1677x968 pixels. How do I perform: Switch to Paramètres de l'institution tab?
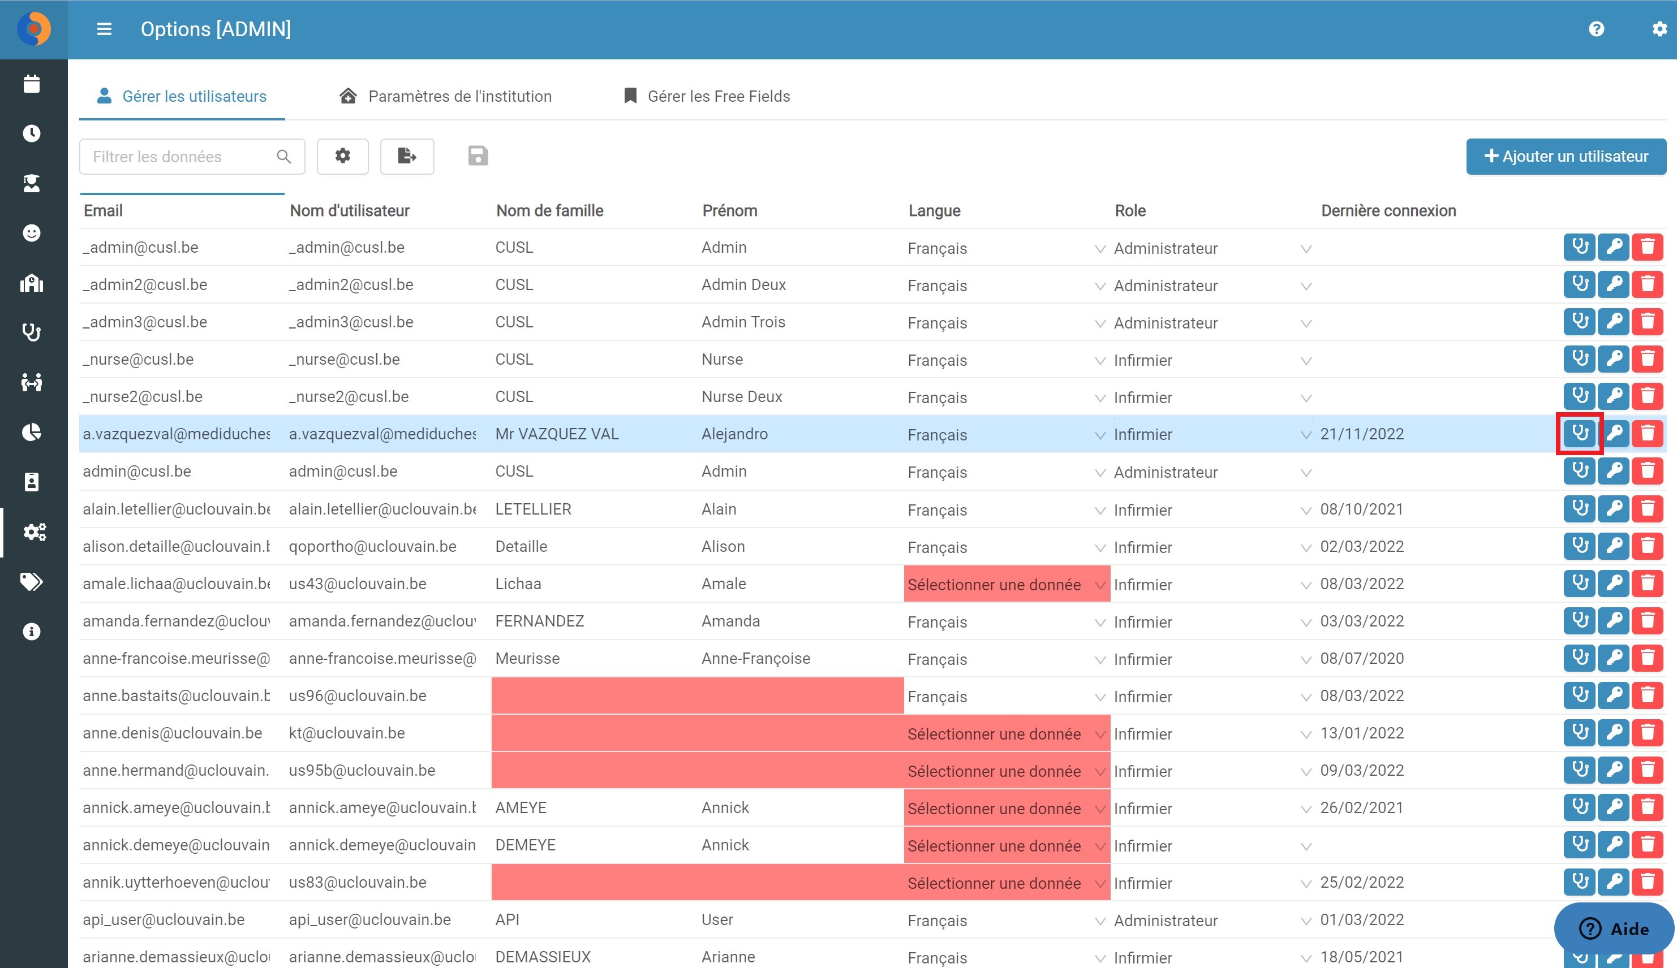446,96
